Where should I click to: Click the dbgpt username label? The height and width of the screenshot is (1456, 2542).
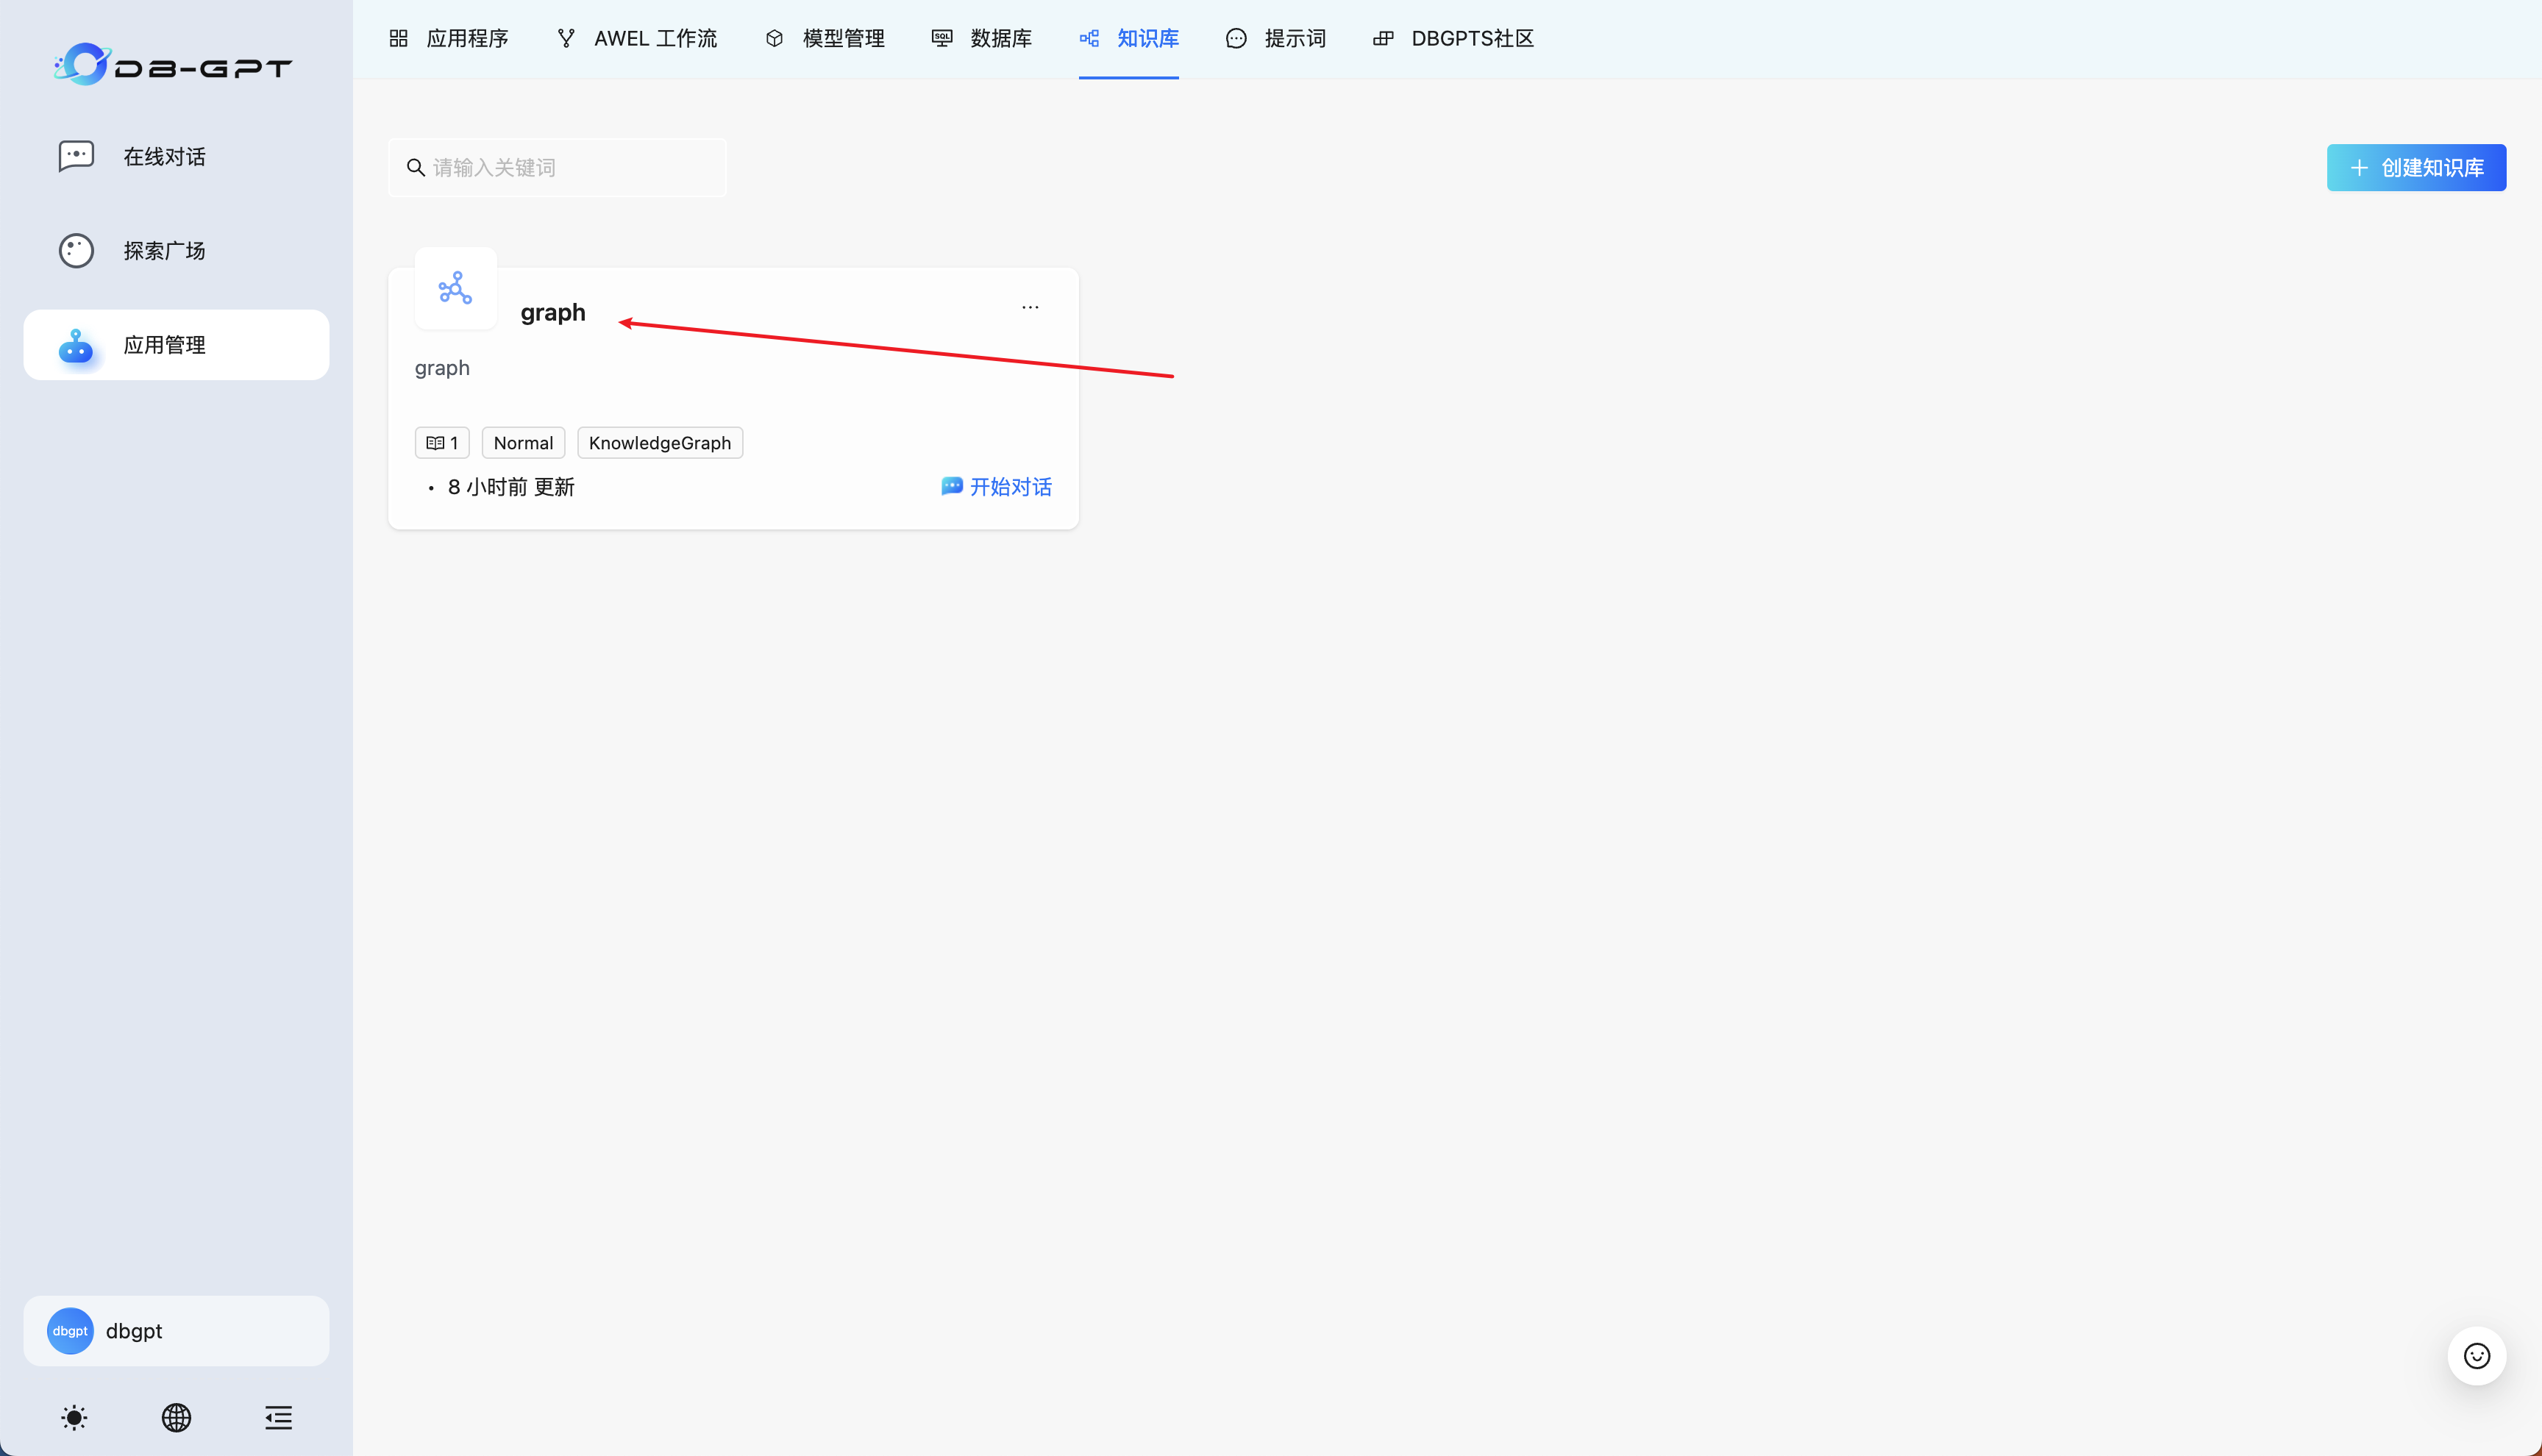134,1331
